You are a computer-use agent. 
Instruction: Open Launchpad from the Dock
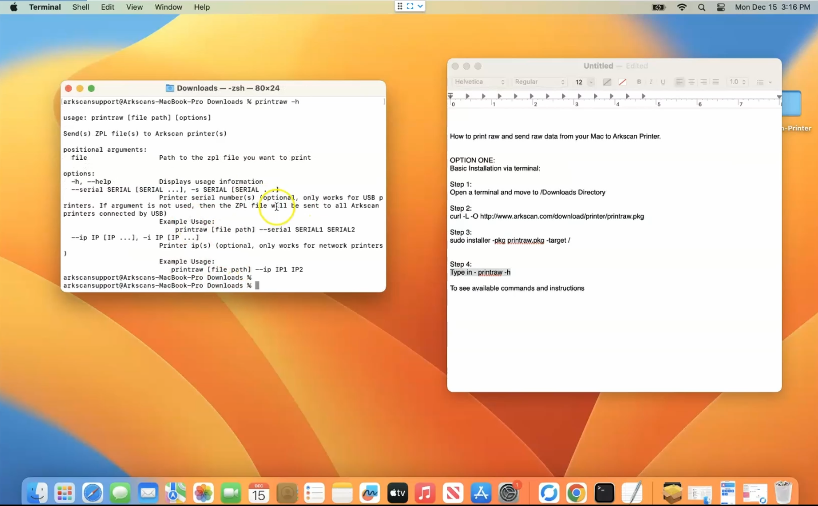[65, 492]
